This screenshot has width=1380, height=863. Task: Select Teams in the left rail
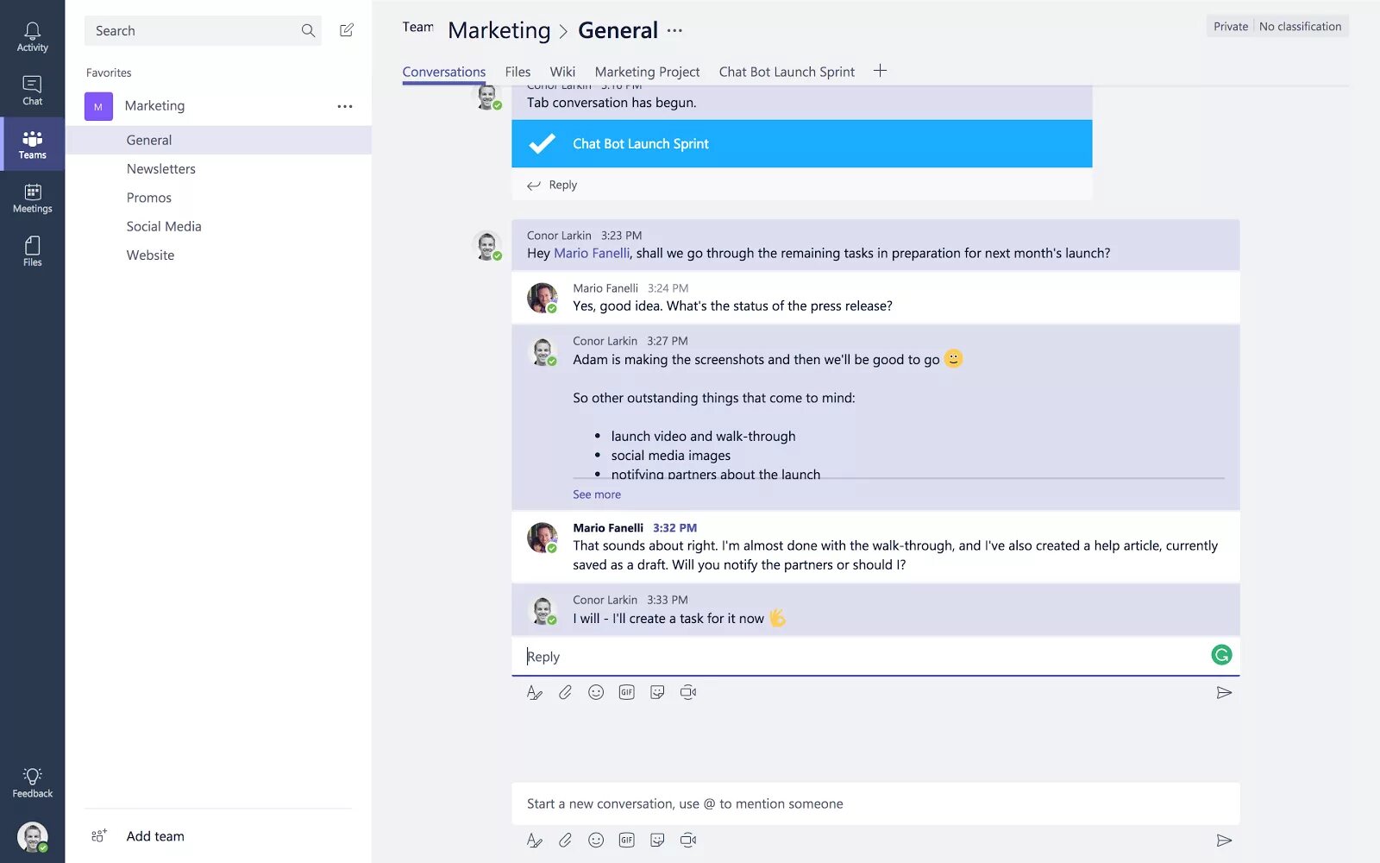[32, 144]
